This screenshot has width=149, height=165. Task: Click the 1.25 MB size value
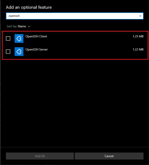(138, 36)
